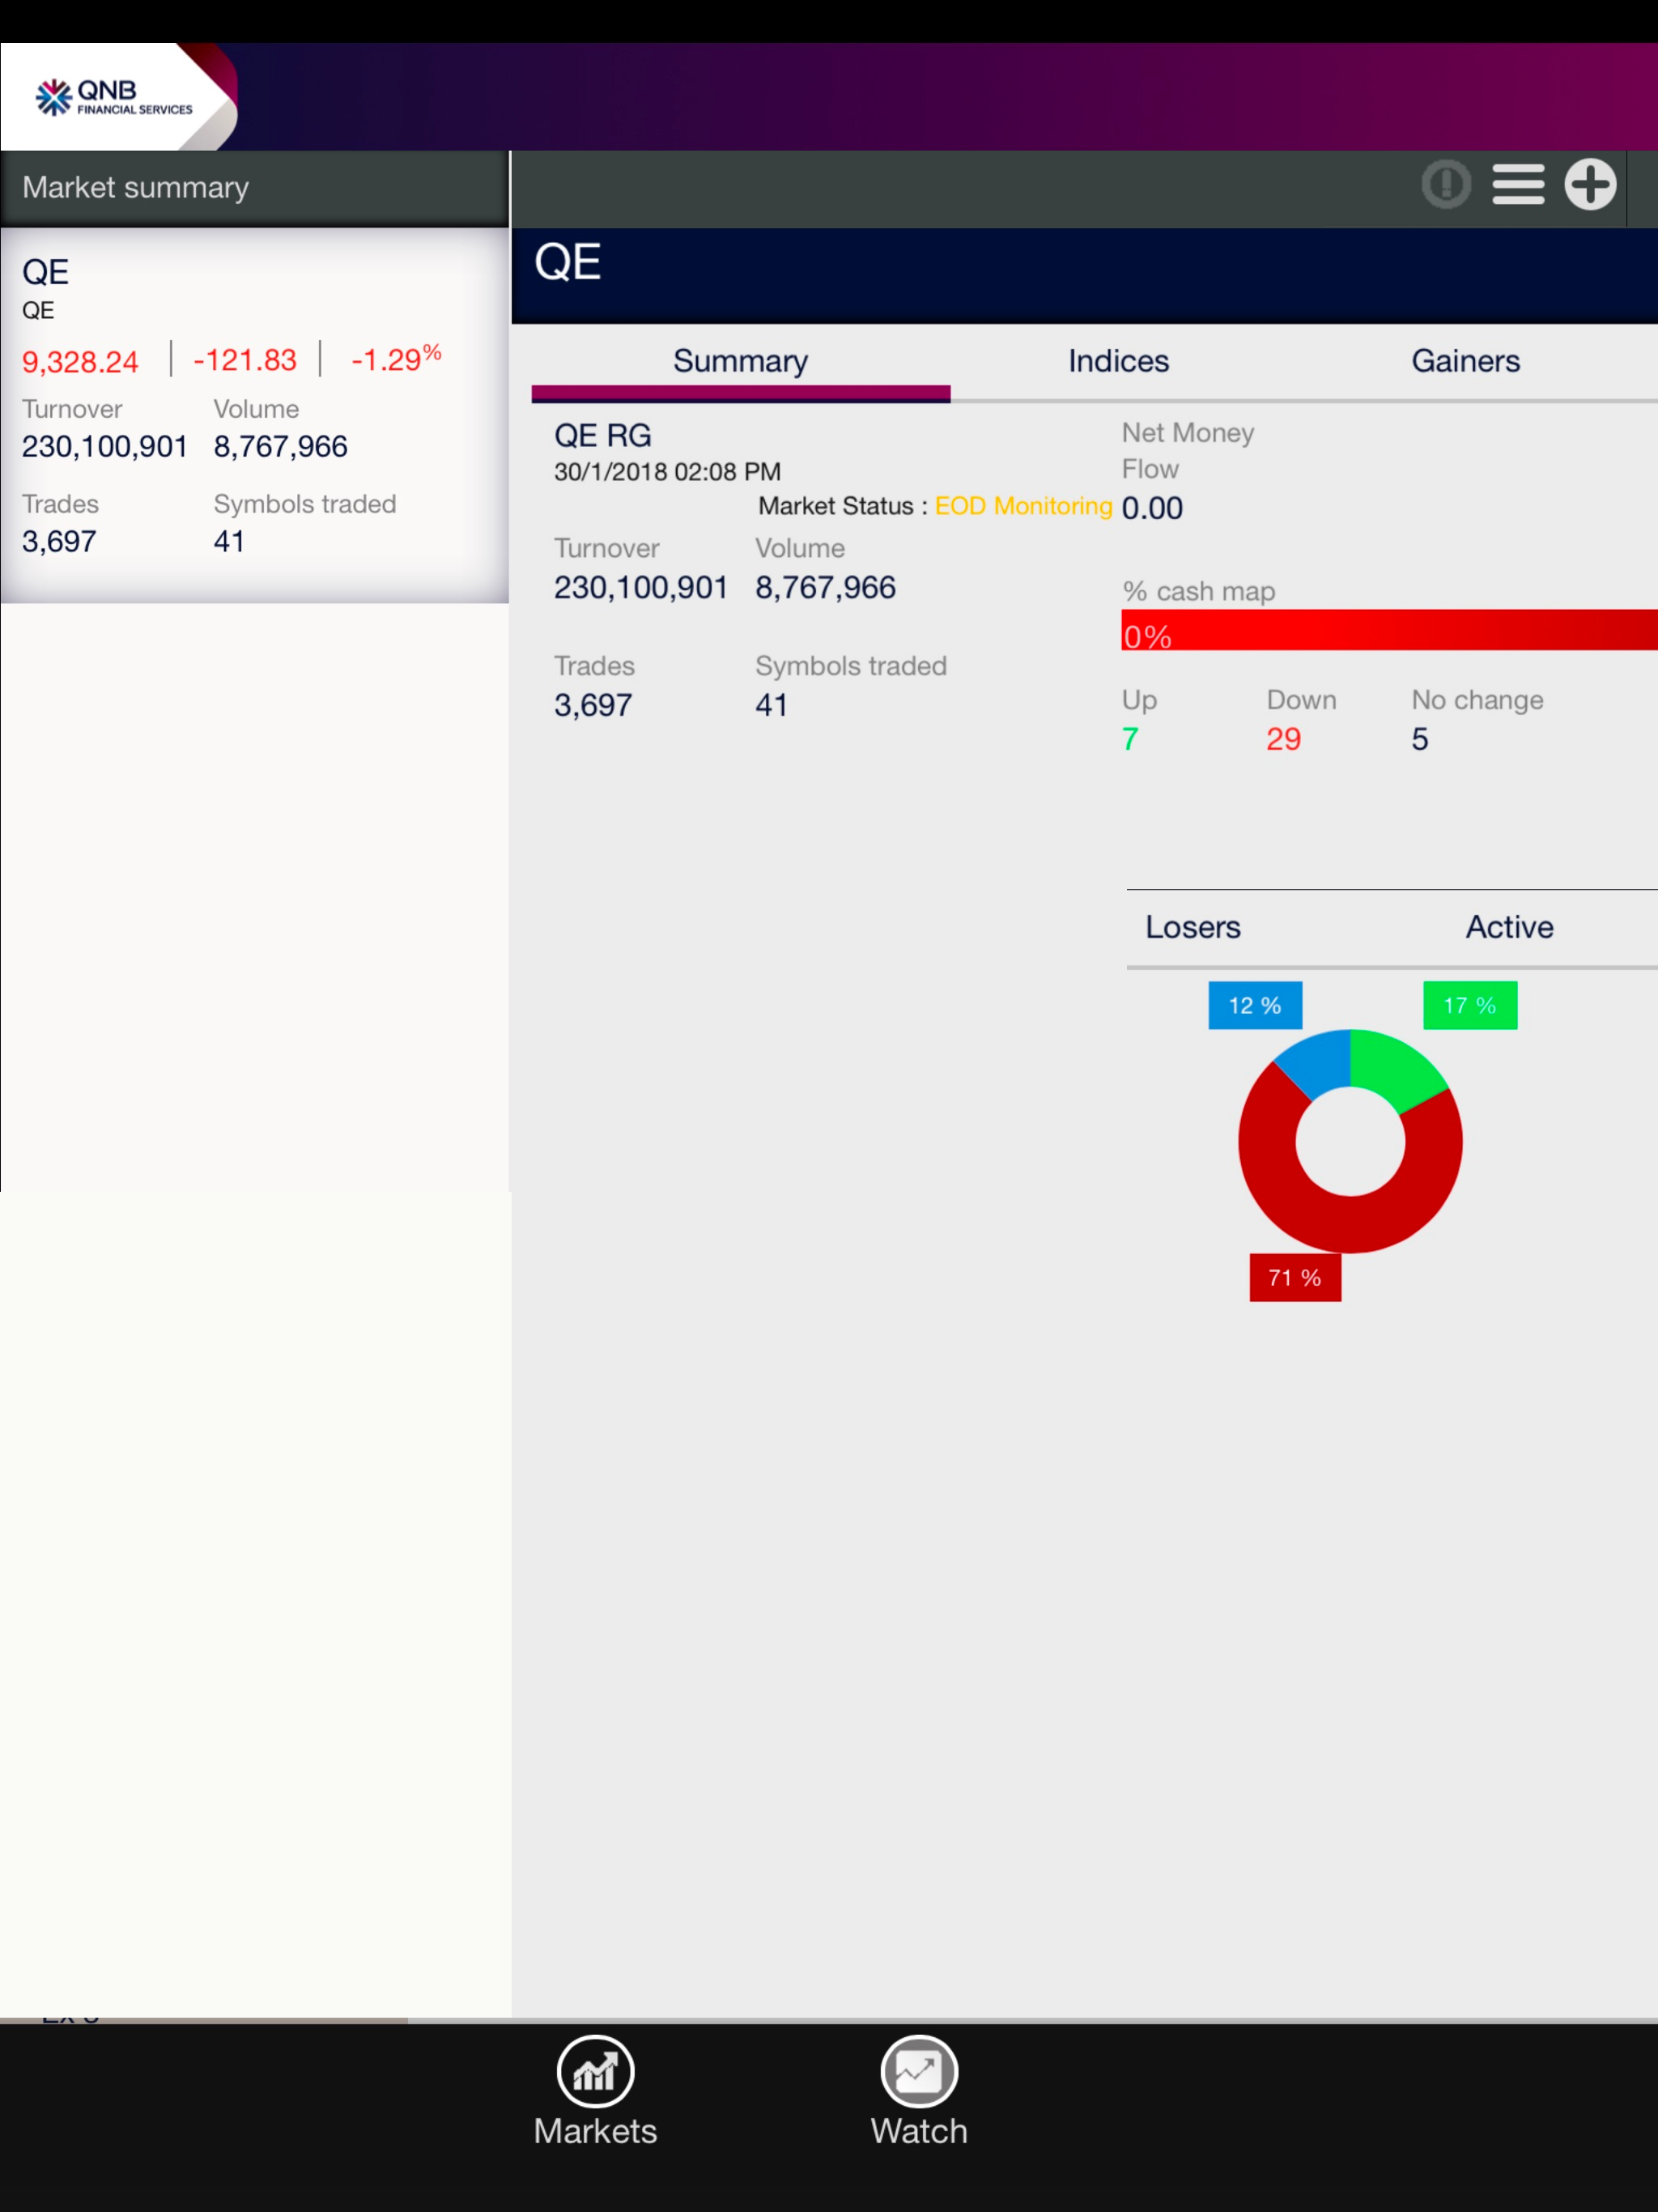This screenshot has height=2212, width=1658.
Task: Click the QE RG heading
Action: click(603, 435)
